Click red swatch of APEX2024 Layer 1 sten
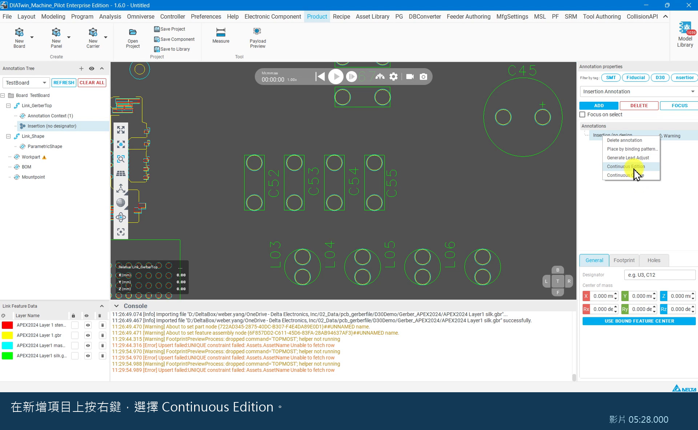698x430 pixels. tap(7, 325)
